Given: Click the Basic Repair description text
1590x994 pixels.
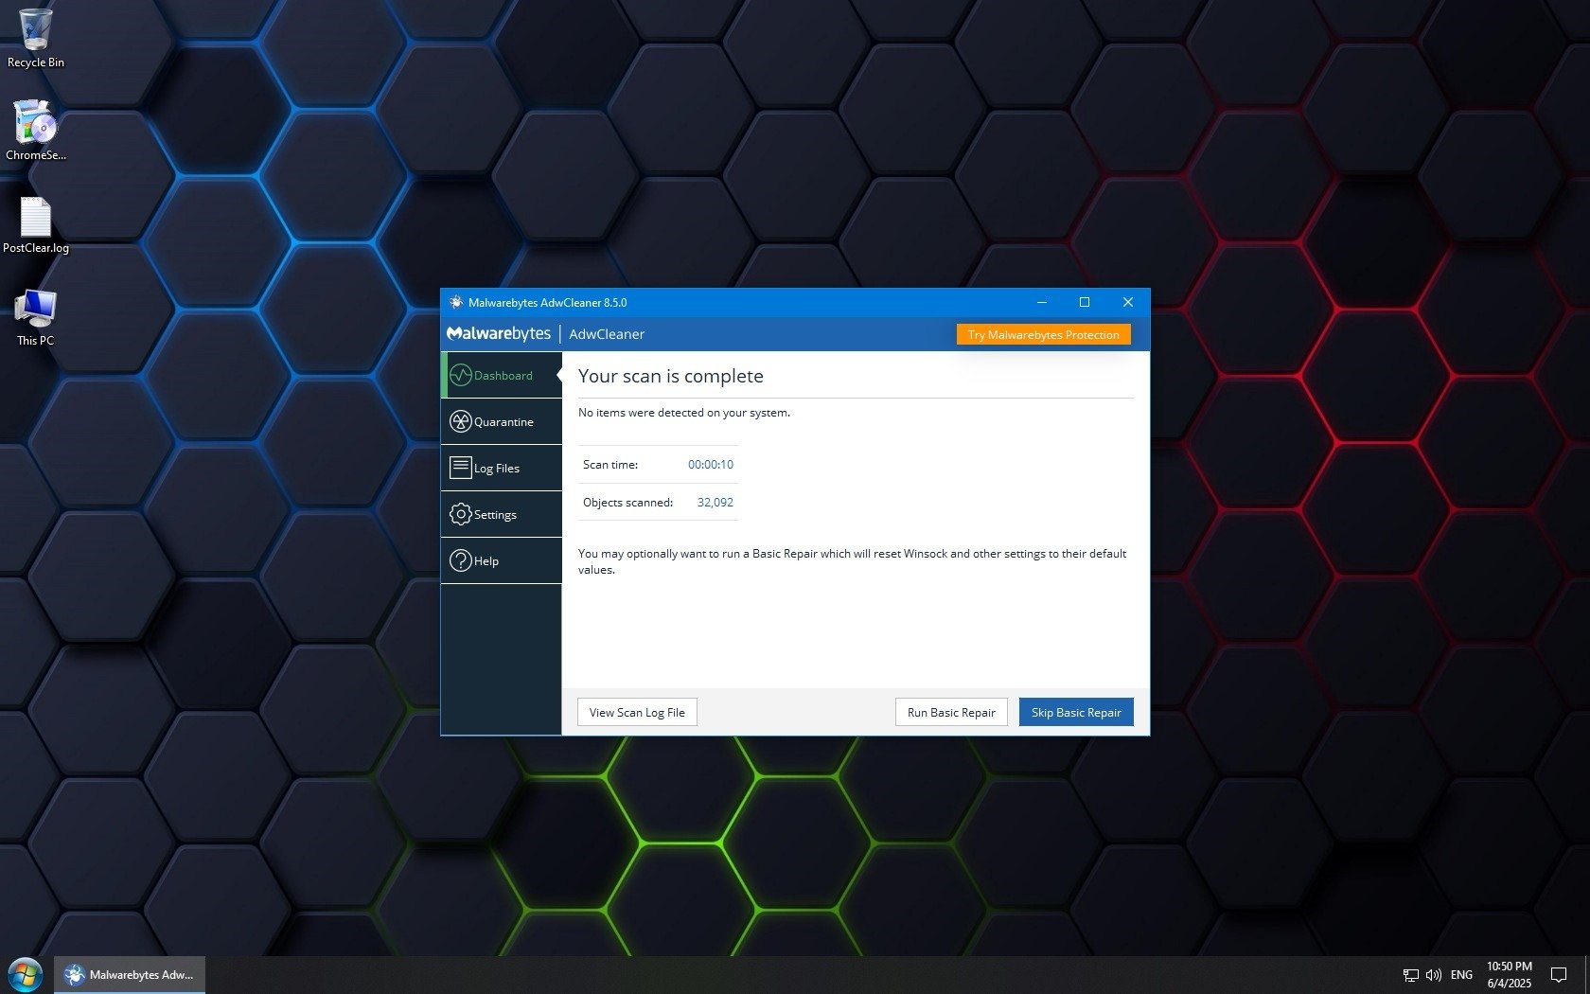Looking at the screenshot, I should tap(852, 561).
